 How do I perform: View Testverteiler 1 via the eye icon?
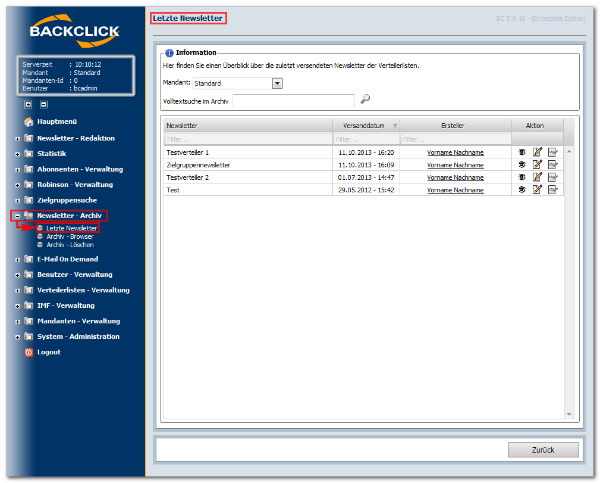[522, 152]
